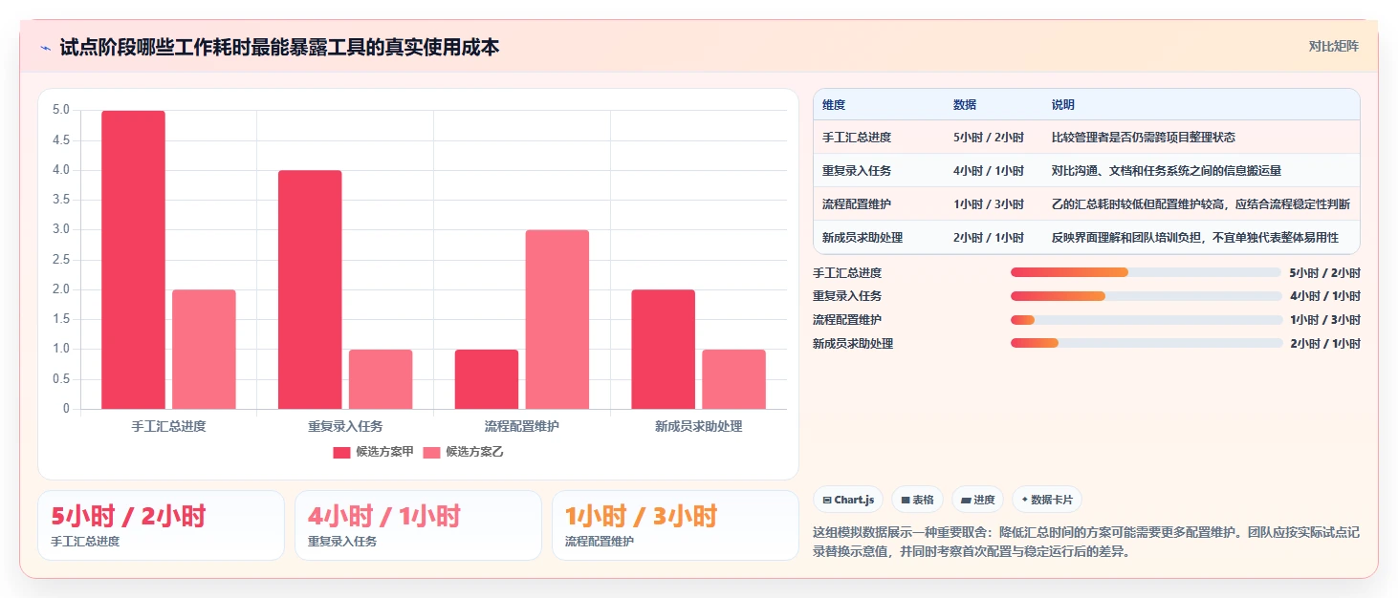Click the y-axis value 5.0

click(x=60, y=110)
